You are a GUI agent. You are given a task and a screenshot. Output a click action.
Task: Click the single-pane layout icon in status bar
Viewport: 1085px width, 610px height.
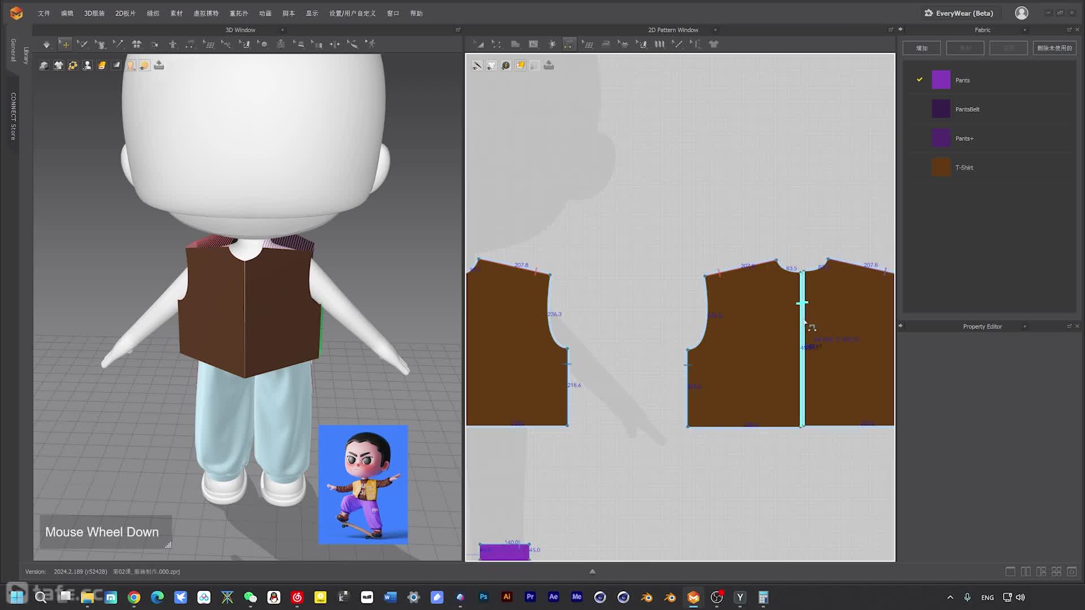[x=1010, y=572]
